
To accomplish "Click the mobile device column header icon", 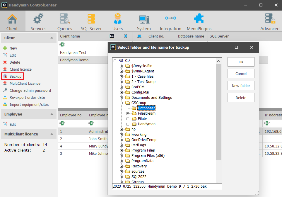I will click(x=126, y=36).
